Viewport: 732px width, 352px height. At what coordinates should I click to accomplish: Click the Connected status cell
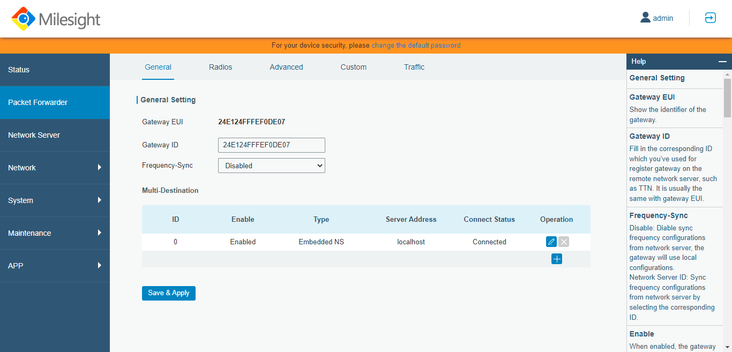pos(489,242)
